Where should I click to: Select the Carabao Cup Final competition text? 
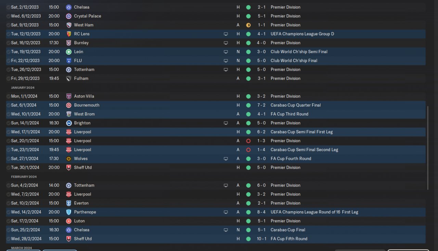point(288,230)
